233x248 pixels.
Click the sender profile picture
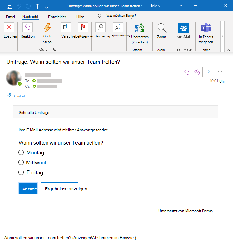14,78
